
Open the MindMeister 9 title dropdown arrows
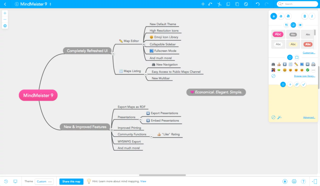tap(50, 4)
